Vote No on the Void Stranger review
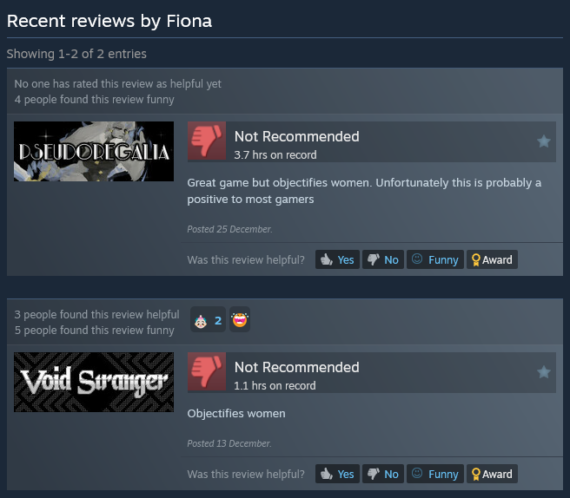The height and width of the screenshot is (498, 570). (x=383, y=474)
